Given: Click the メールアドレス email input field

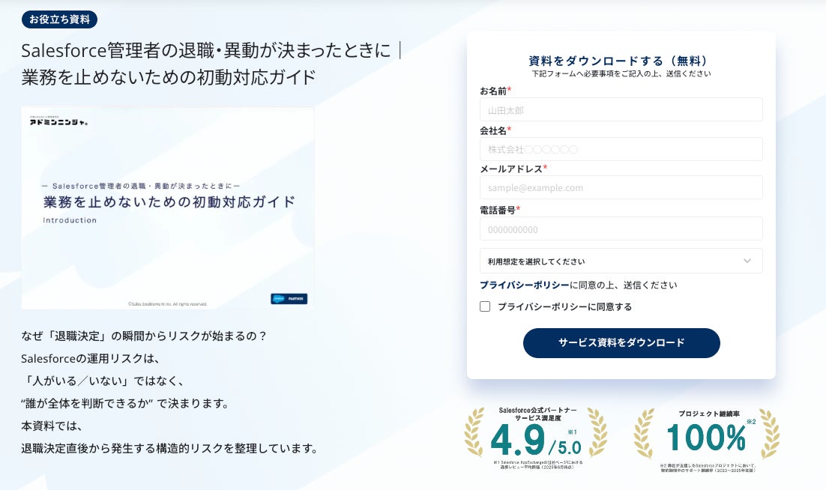Looking at the screenshot, I should pos(621,187).
